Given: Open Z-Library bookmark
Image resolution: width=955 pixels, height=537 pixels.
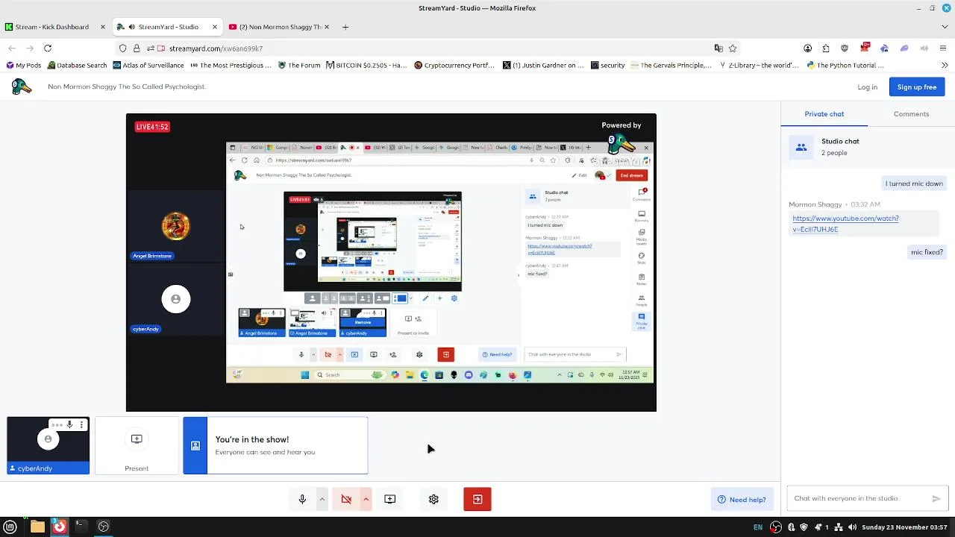Looking at the screenshot, I should [x=758, y=66].
